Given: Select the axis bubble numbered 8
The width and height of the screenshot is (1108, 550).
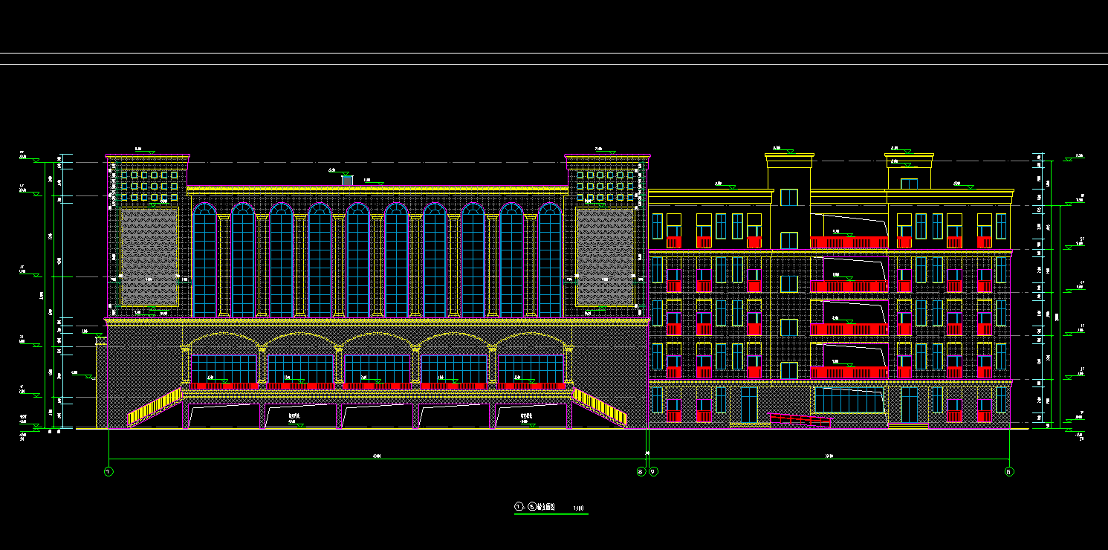Looking at the screenshot, I should coord(641,471).
